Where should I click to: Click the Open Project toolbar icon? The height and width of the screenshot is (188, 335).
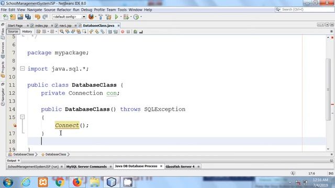[20, 17]
